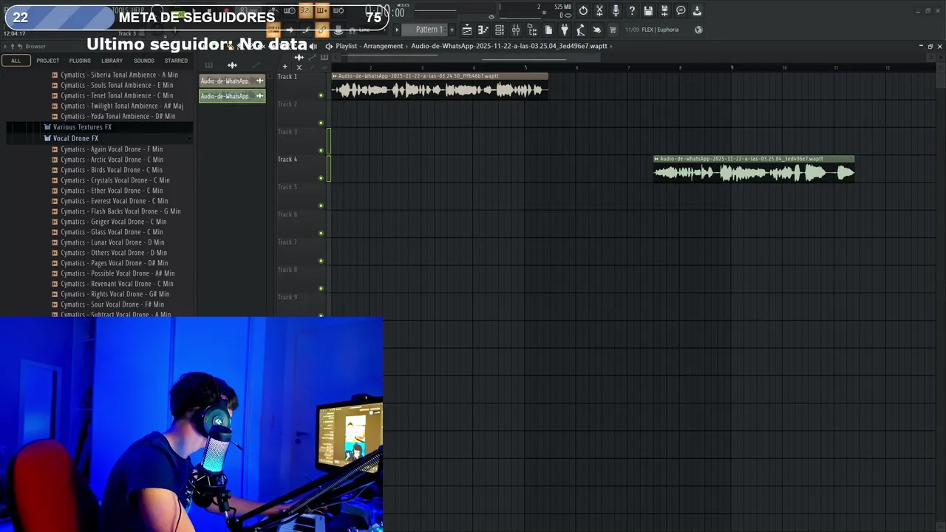Click the arrow left of Pattern 1
The image size is (946, 532).
tap(397, 30)
